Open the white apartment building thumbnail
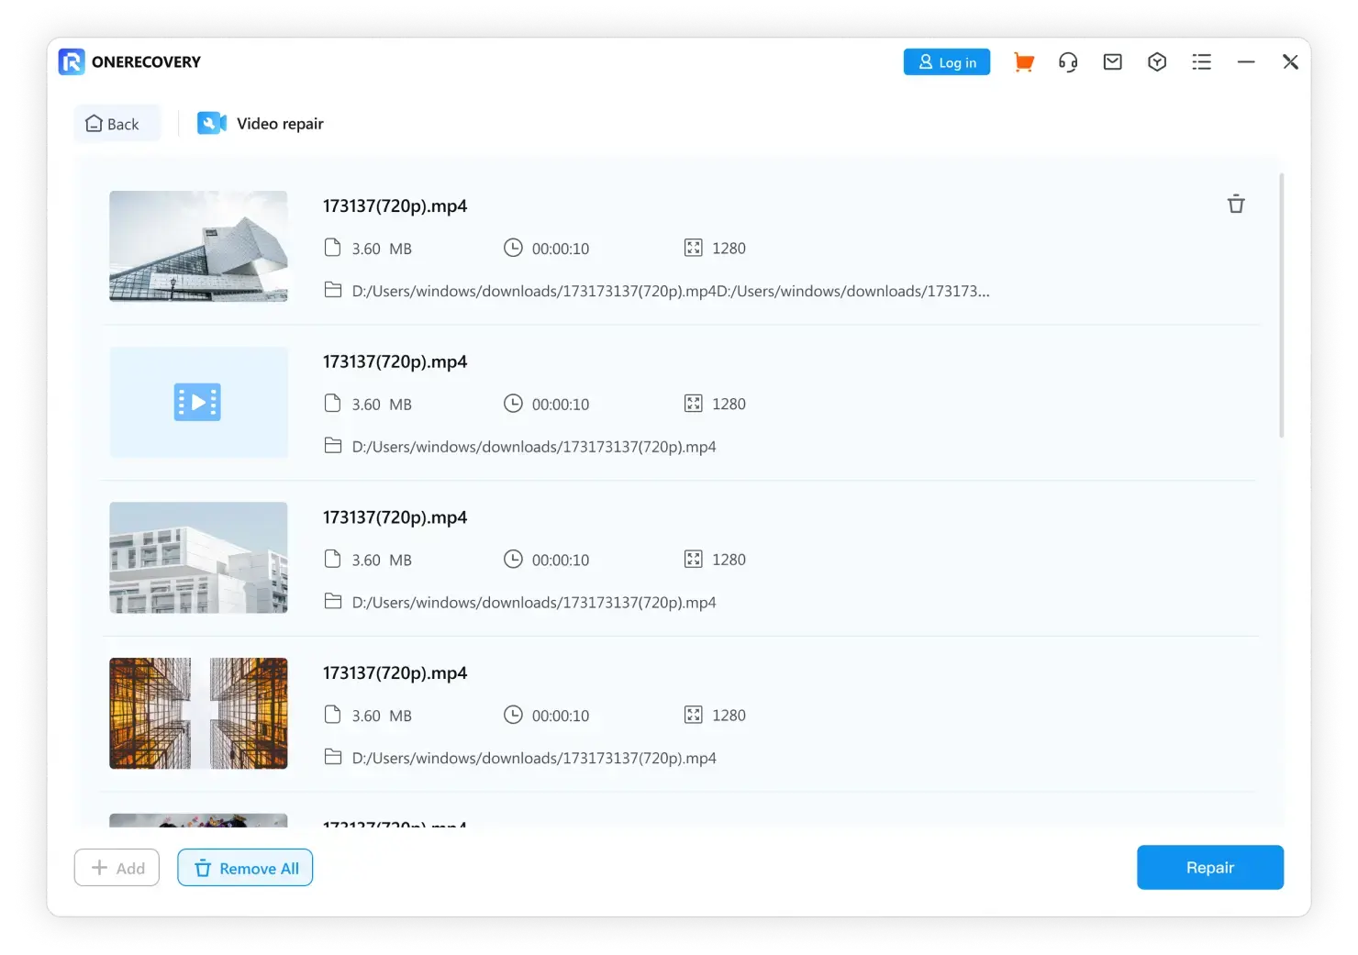1358x955 pixels. pyautogui.click(x=198, y=558)
